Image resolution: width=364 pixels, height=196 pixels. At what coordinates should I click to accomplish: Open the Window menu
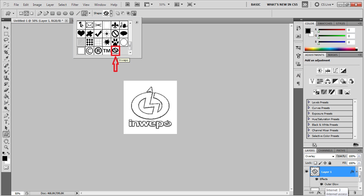100,5
